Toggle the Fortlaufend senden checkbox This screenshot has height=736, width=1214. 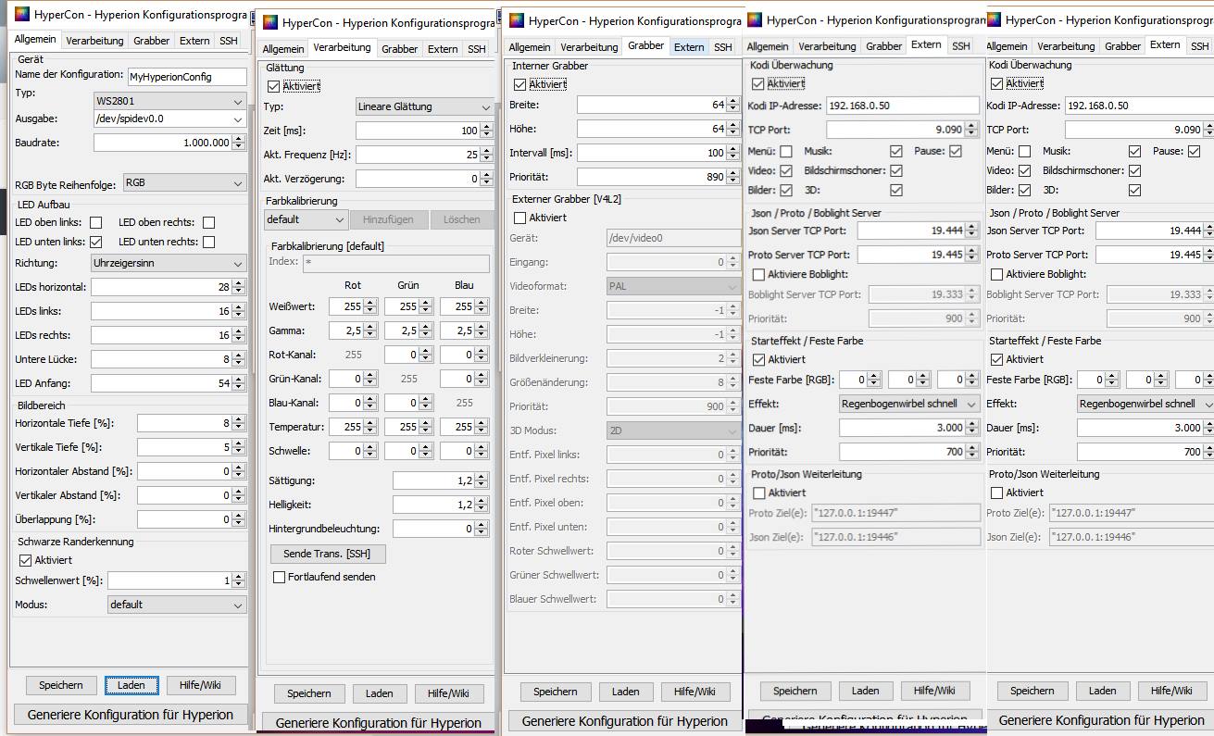point(280,577)
